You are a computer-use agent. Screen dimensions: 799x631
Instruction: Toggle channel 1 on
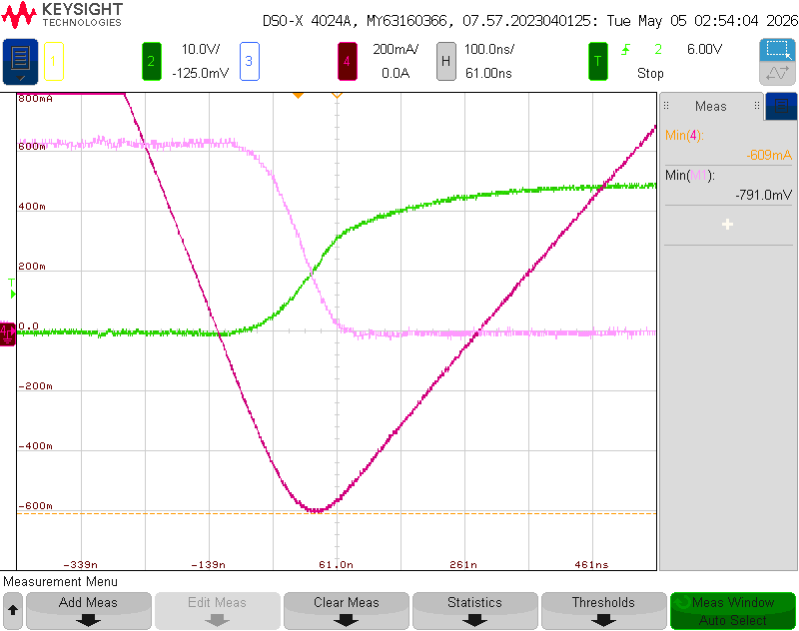pyautogui.click(x=54, y=61)
